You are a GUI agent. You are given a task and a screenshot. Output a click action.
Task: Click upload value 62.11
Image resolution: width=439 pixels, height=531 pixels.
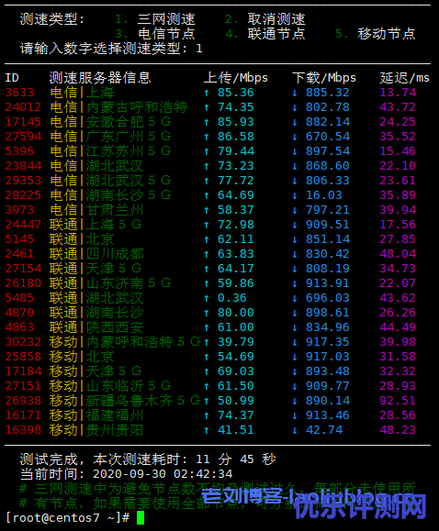coord(236,239)
